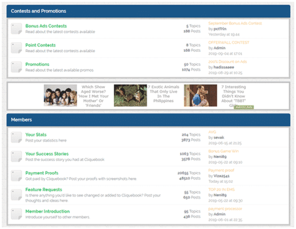Open the AVG latest topic
The width and height of the screenshot is (296, 229).
click(212, 132)
